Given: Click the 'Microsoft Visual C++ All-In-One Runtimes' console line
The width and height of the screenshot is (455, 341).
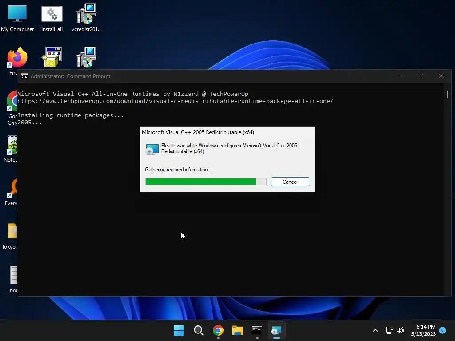Looking at the screenshot, I should click(133, 94).
